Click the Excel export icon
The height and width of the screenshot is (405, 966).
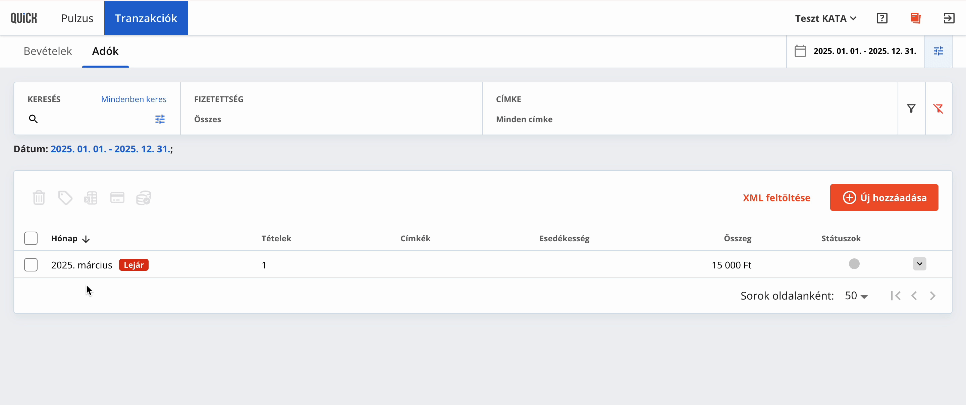pos(91,197)
